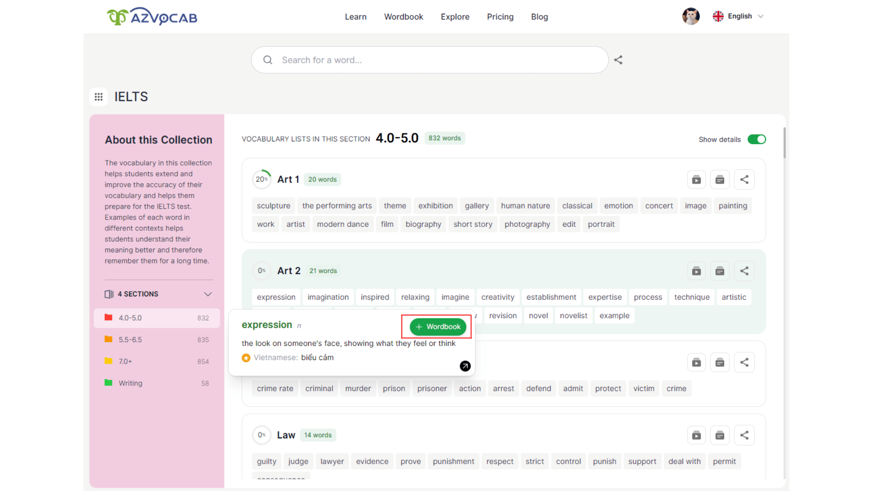The height and width of the screenshot is (491, 873).
Task: Expand the 4 SECTIONS panel
Action: pos(207,294)
